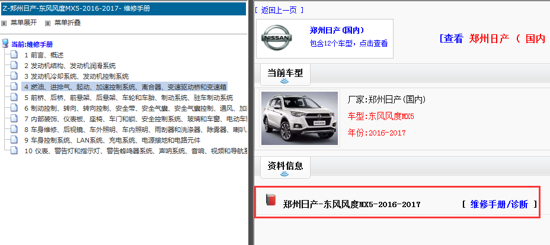
Task: Click the blue title bar Z-郑州日产-东风风度MX5
Action: pyautogui.click(x=123, y=9)
